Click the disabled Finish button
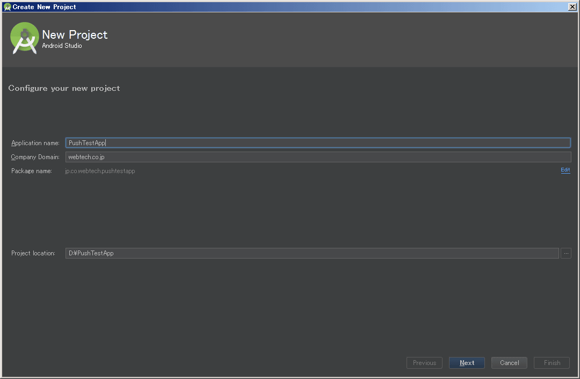The width and height of the screenshot is (580, 379). (552, 363)
